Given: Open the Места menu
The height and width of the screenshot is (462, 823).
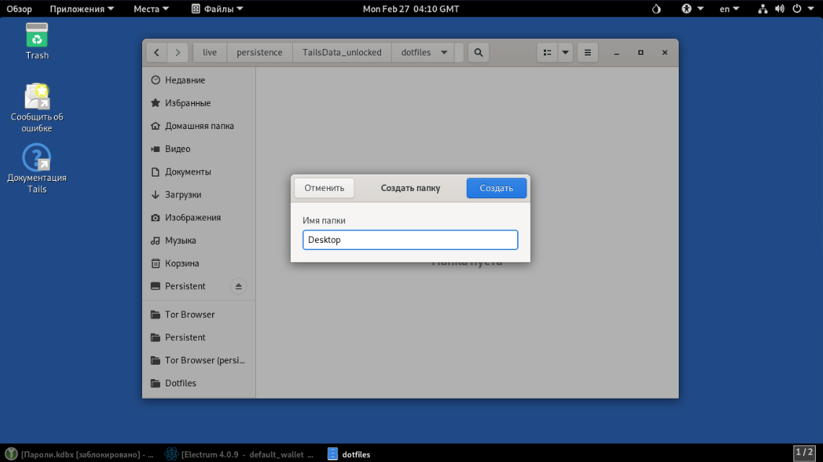Looking at the screenshot, I should click(x=151, y=9).
